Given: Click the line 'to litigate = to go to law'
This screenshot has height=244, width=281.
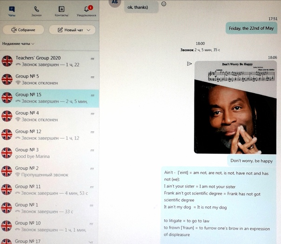Looking at the screenshot, I should coord(187,221).
